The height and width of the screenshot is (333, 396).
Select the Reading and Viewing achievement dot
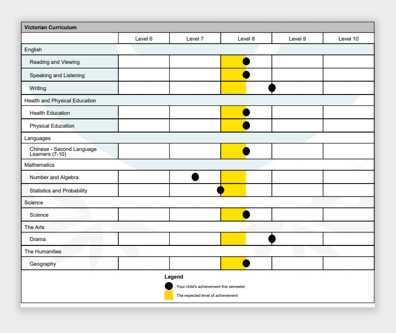tap(246, 62)
